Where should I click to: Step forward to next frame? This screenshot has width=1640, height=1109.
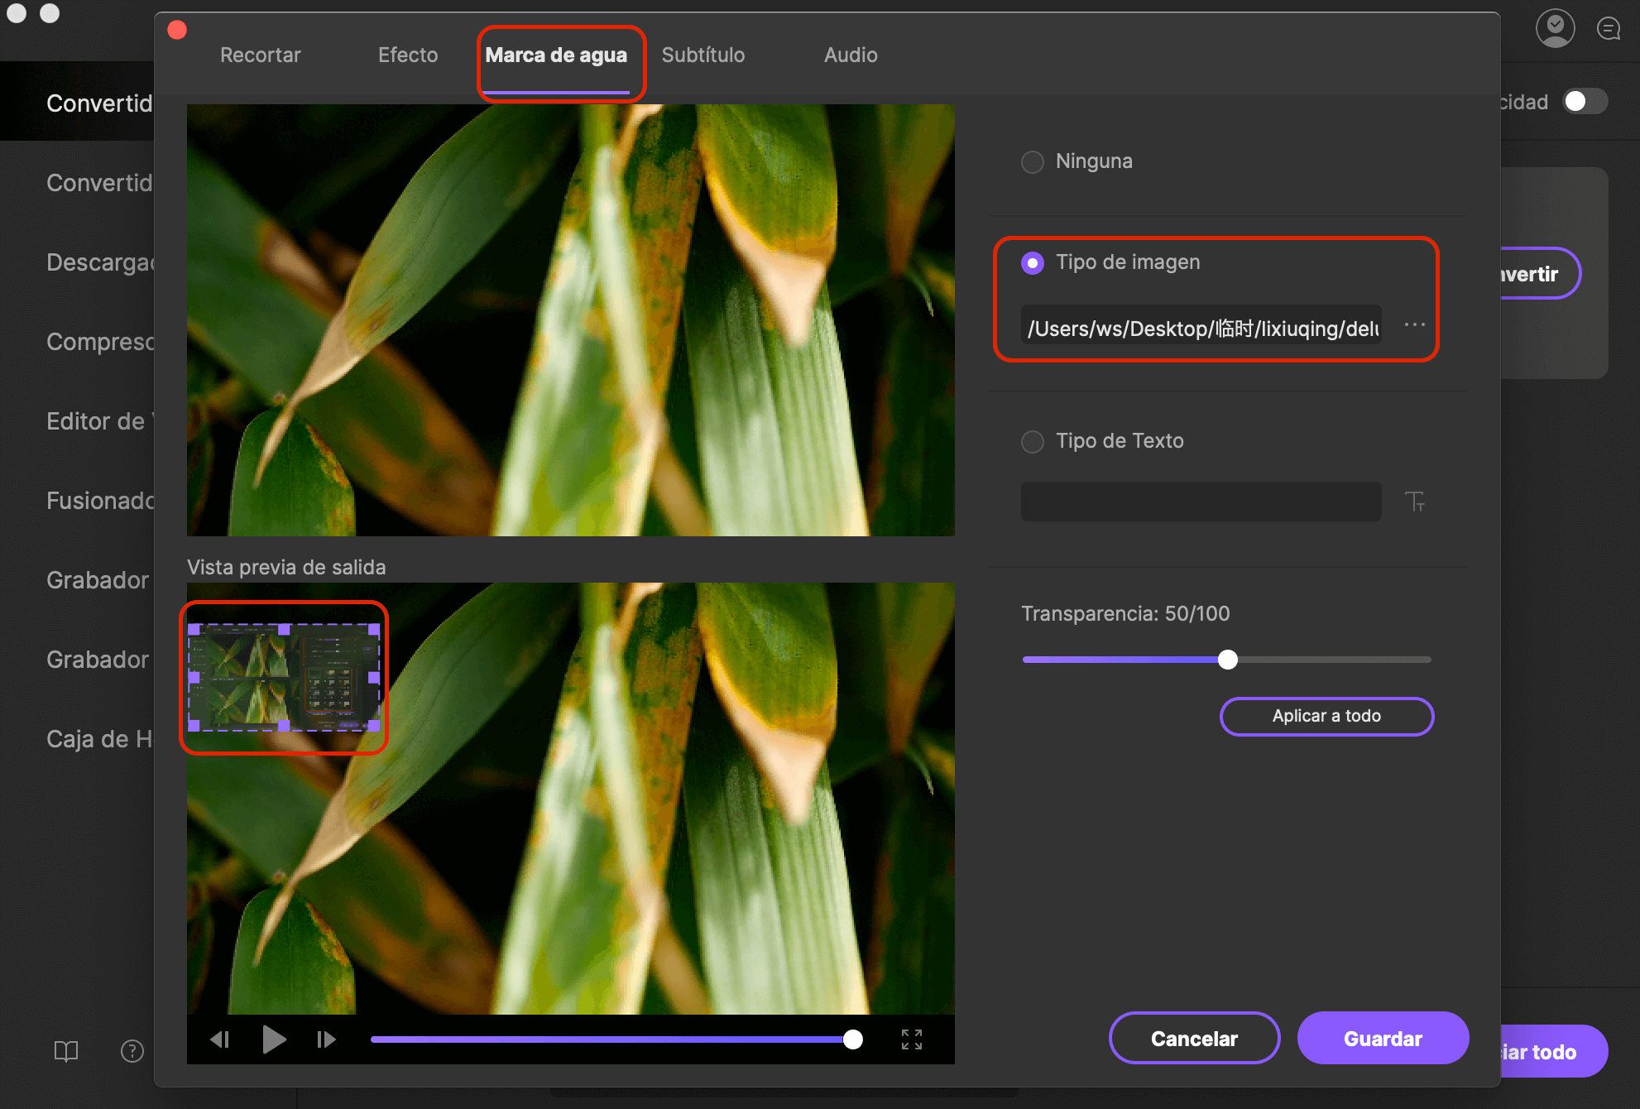[327, 1039]
